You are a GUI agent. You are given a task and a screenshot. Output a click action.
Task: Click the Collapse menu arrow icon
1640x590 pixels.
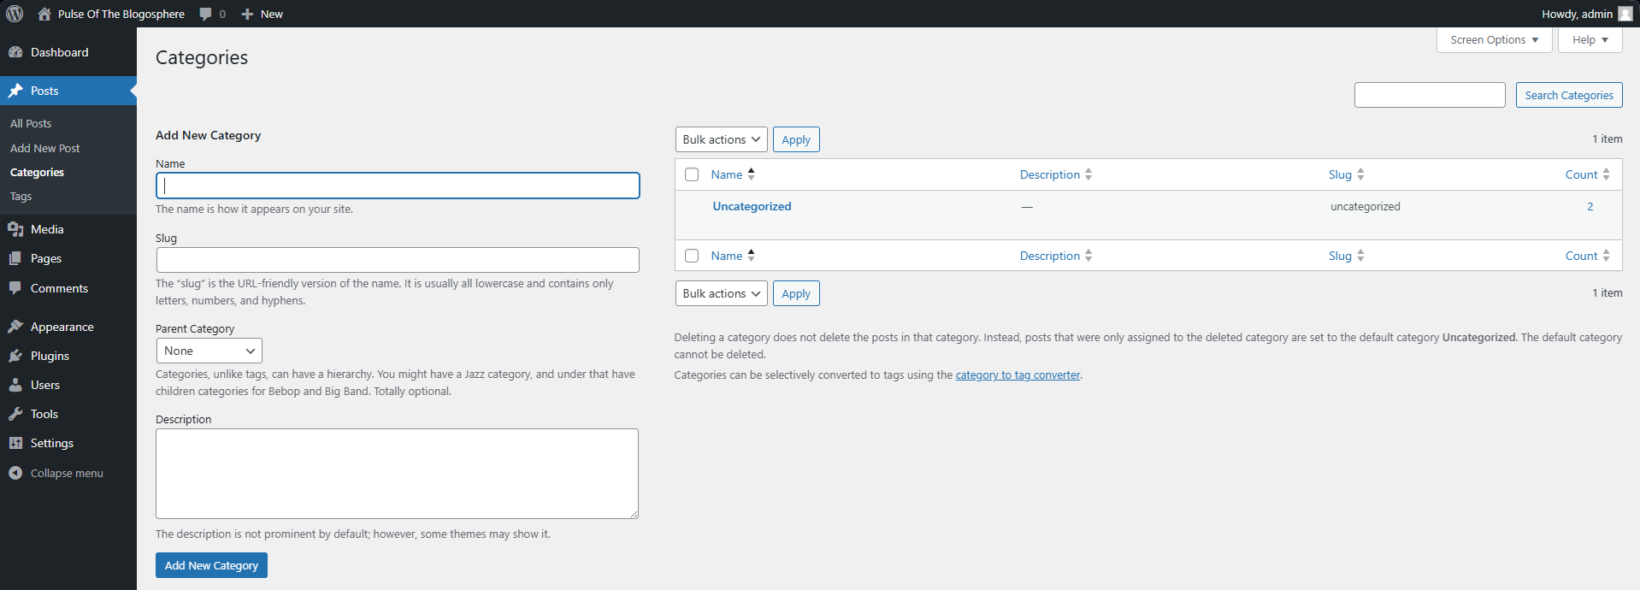[15, 473]
